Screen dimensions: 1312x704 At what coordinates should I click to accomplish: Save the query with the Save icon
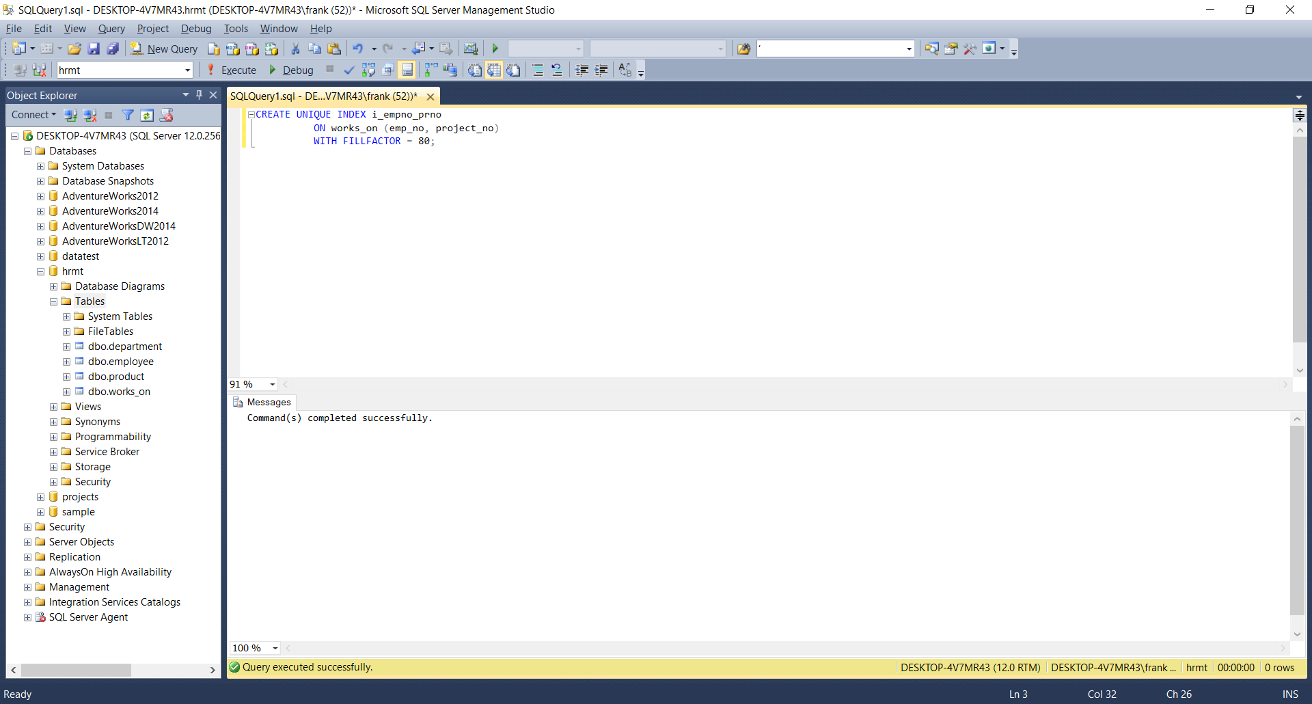coord(94,49)
